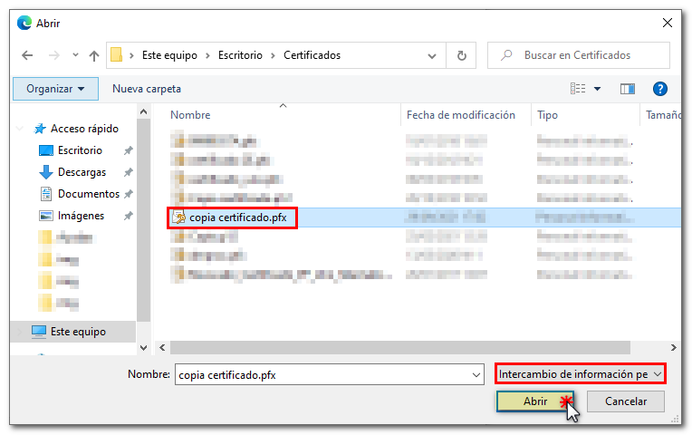This screenshot has width=692, height=435.
Task: Click the change view layout icon
Action: point(578,89)
